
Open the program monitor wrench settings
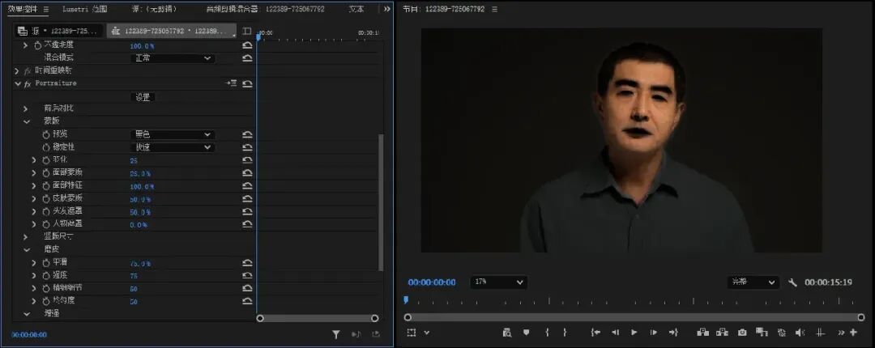(792, 282)
